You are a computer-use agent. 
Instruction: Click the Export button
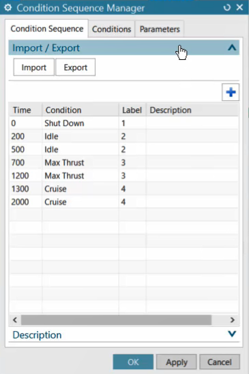tap(76, 67)
